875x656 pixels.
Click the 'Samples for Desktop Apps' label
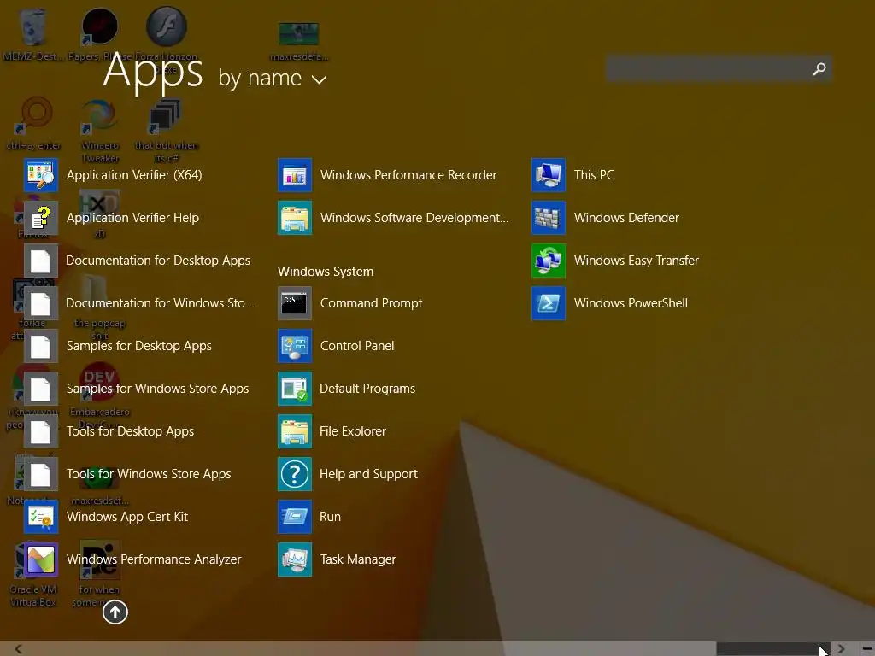139,346
